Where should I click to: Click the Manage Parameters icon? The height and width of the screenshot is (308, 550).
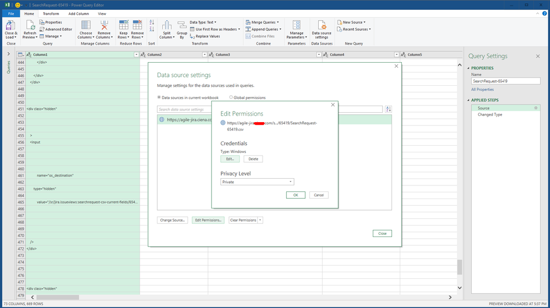click(296, 30)
